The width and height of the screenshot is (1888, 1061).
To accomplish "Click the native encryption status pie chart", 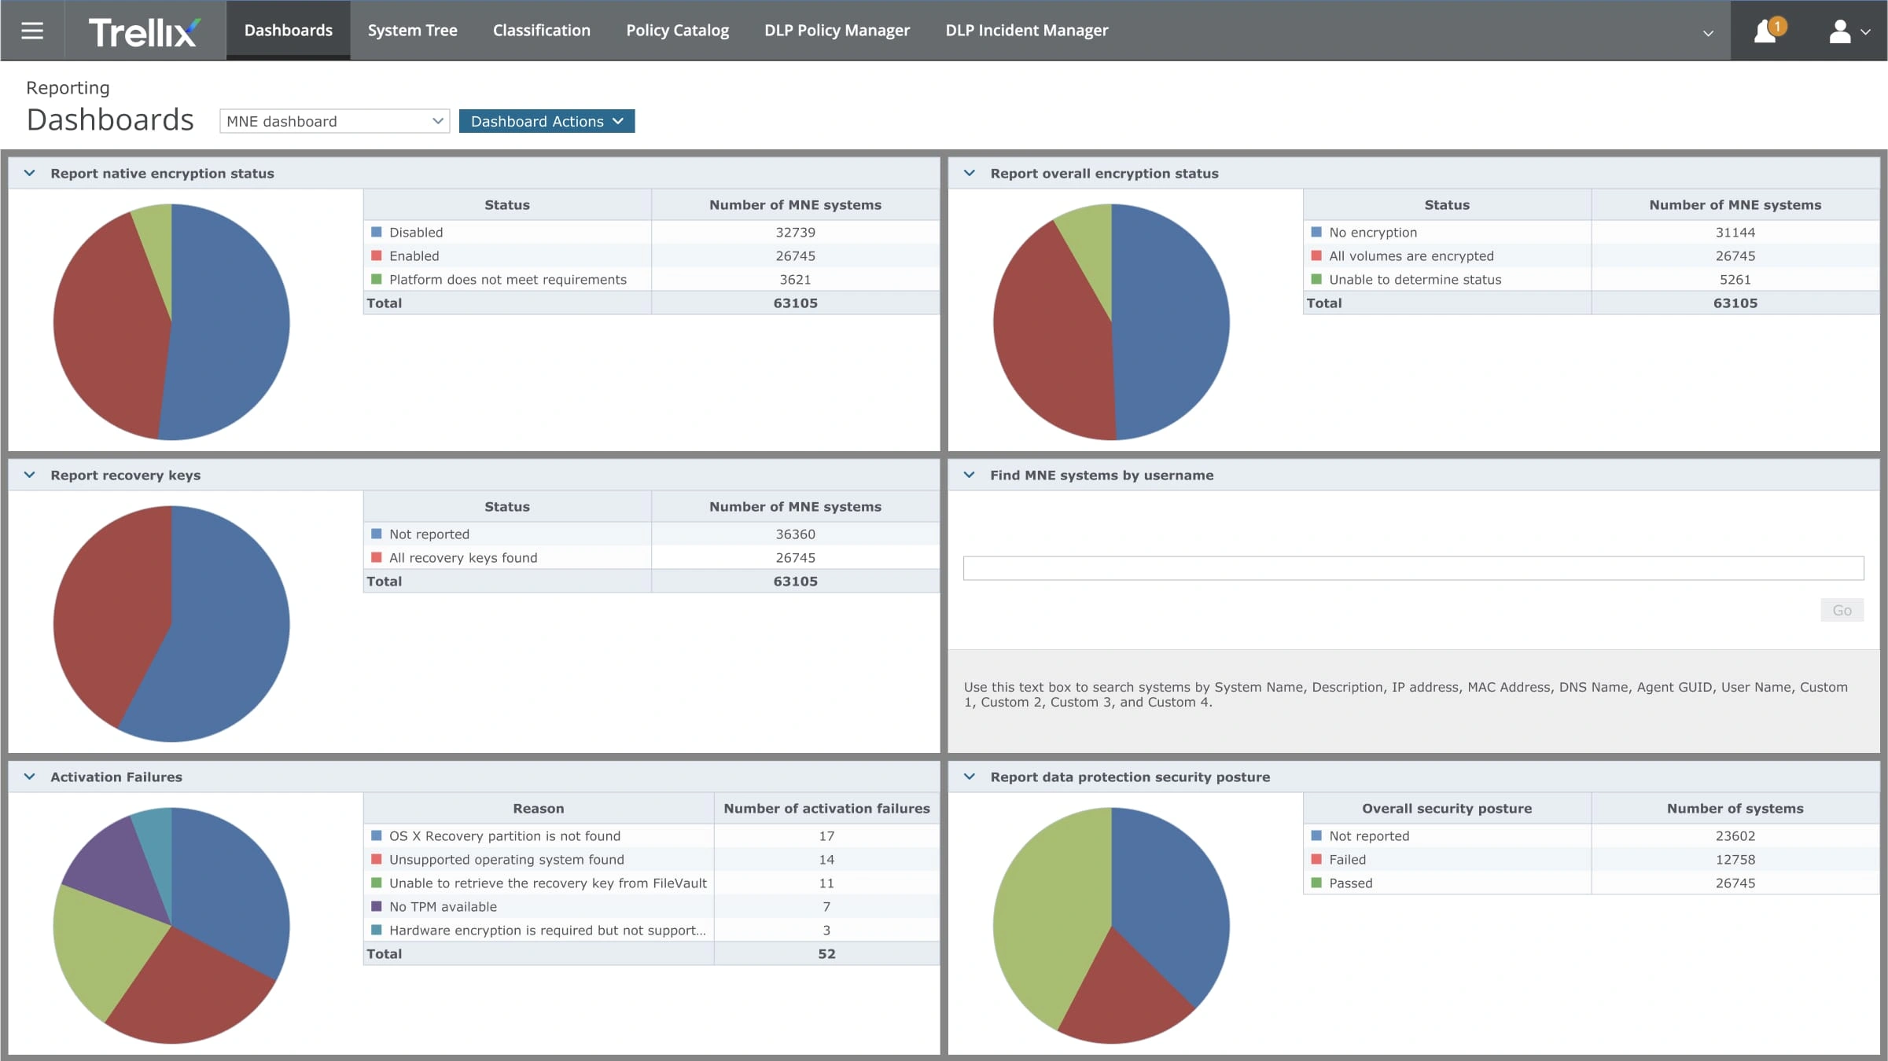I will click(171, 321).
